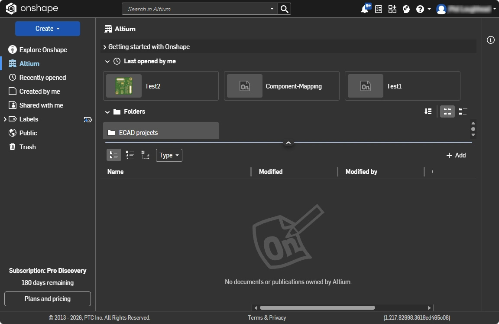Switch folders to grid view

[x=447, y=111]
